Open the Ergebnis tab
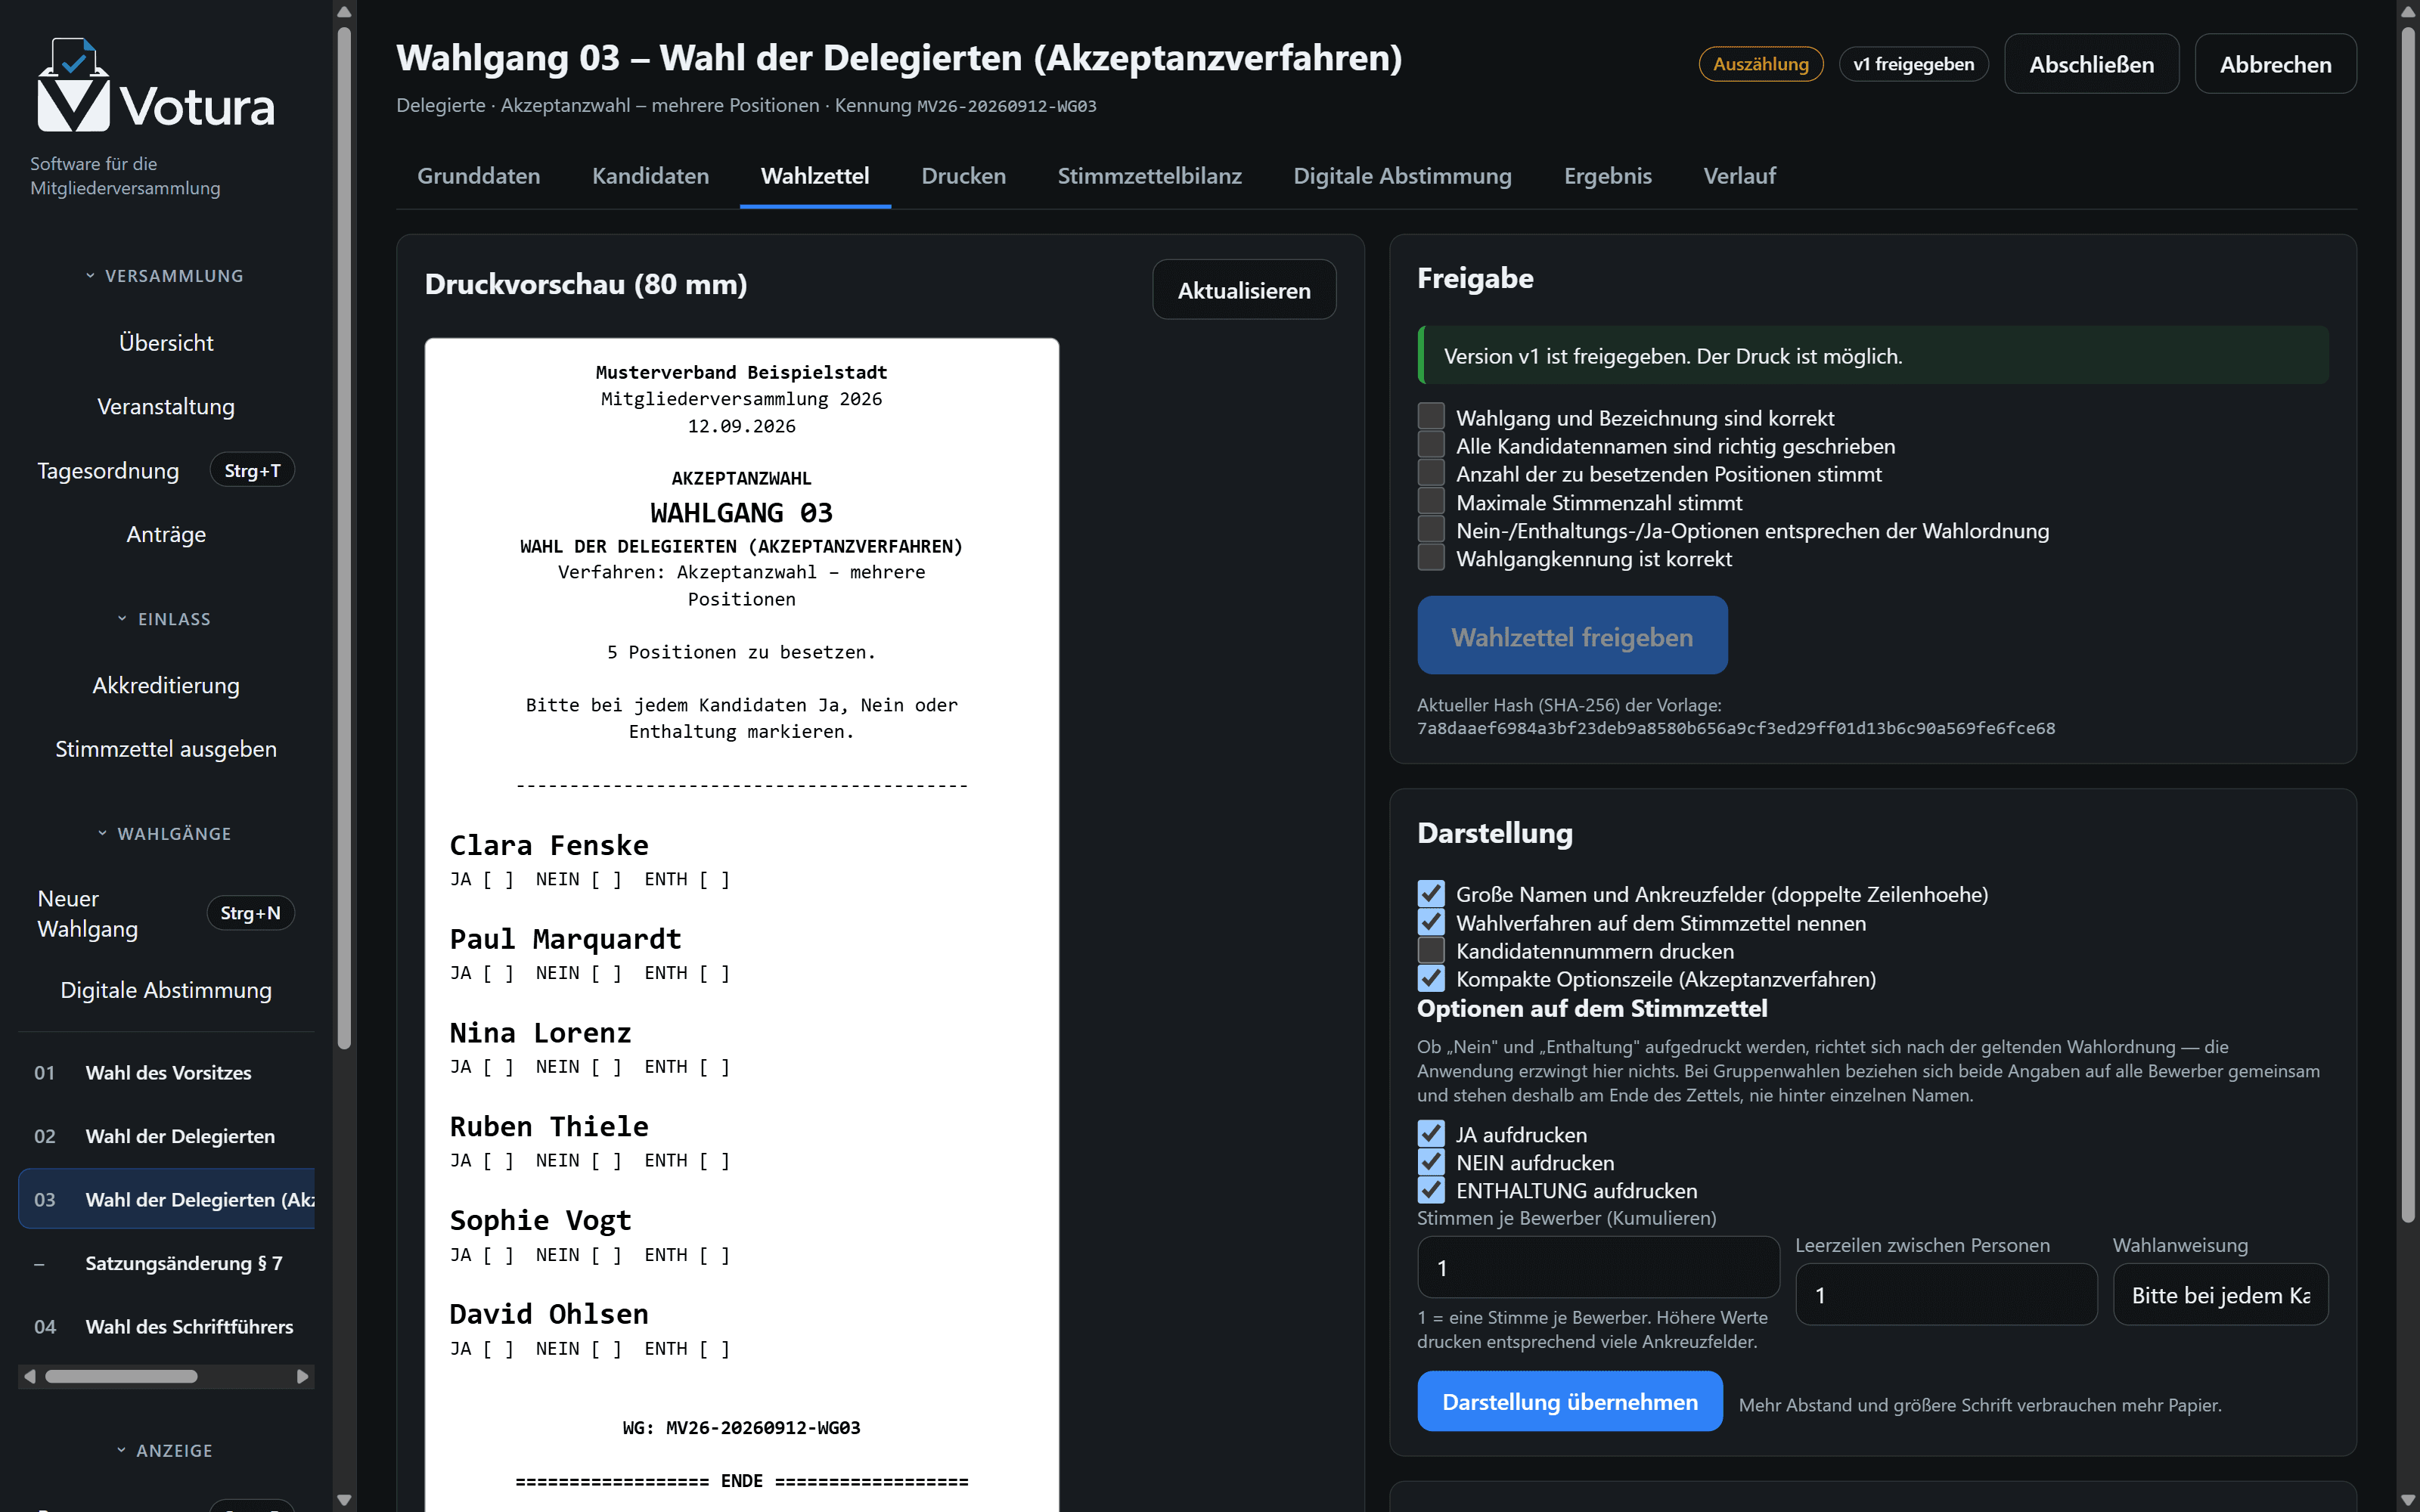2420x1512 pixels. [1607, 176]
